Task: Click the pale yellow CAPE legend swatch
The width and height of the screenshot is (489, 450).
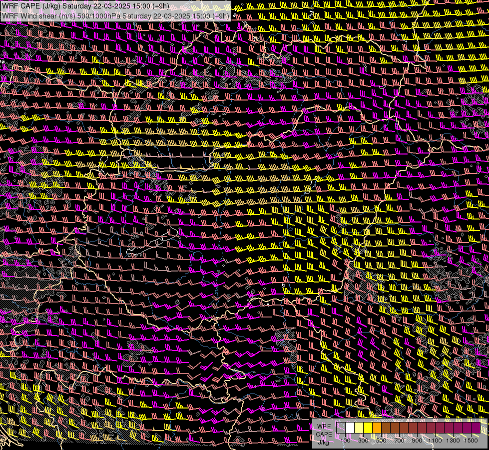Action: pos(359,428)
